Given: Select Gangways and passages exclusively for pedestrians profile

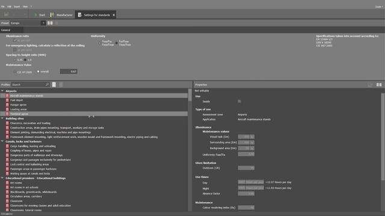Looking at the screenshot, I should point(40,160).
